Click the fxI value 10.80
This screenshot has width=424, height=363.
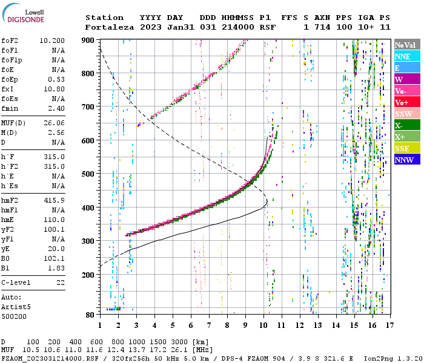(x=54, y=89)
